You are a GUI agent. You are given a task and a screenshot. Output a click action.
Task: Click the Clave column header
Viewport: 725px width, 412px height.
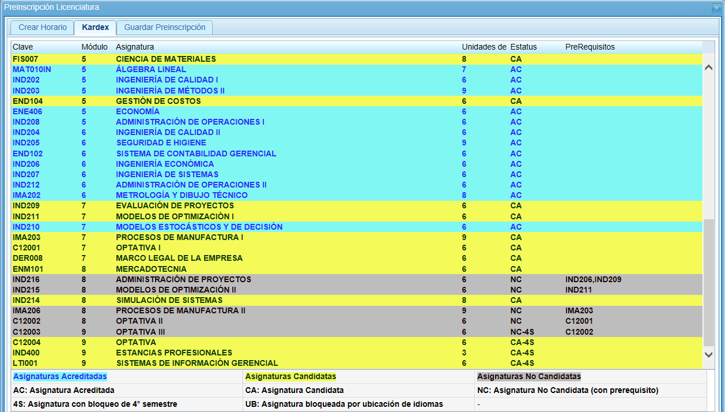pyautogui.click(x=23, y=47)
